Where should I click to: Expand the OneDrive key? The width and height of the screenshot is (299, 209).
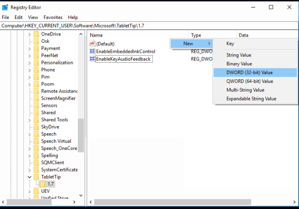pyautogui.click(x=29, y=34)
